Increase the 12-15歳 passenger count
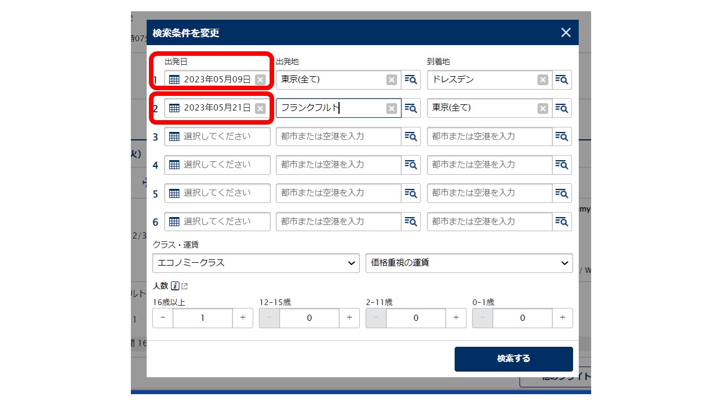The height and width of the screenshot is (406, 722). (349, 318)
